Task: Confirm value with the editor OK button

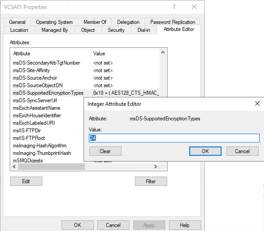Action: [205, 151]
